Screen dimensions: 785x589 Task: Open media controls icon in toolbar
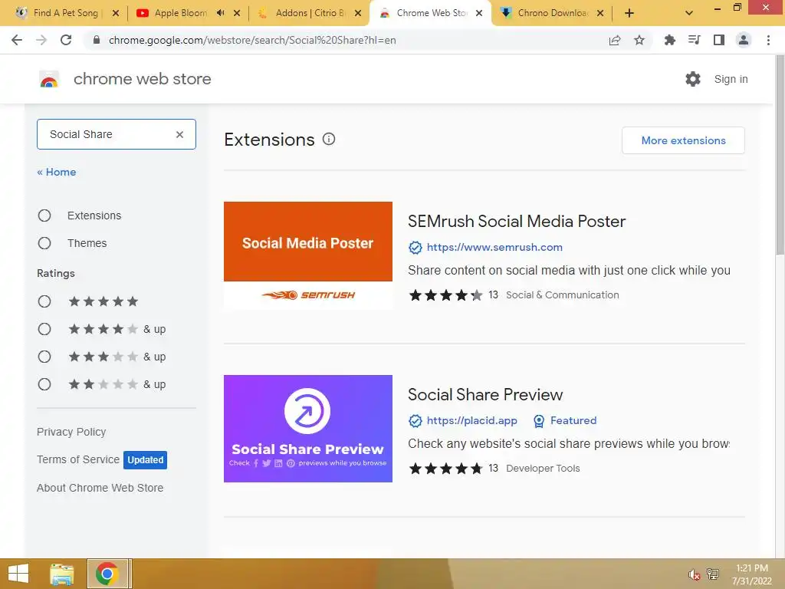click(695, 40)
